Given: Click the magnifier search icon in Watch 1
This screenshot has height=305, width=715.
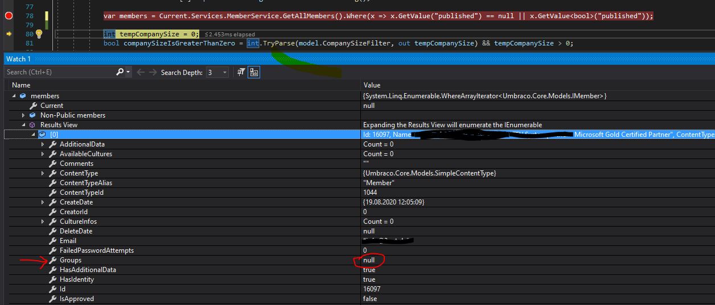Looking at the screenshot, I should point(120,72).
